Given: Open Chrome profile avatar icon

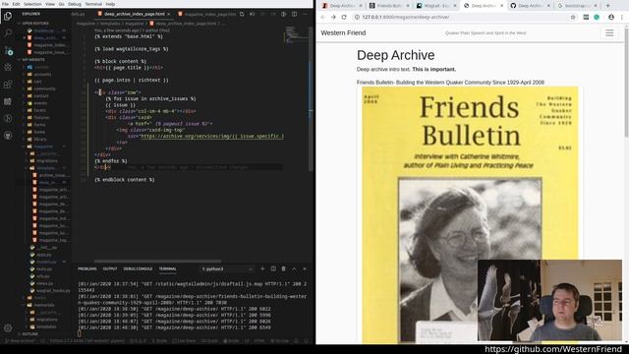Looking at the screenshot, I should (x=611, y=18).
